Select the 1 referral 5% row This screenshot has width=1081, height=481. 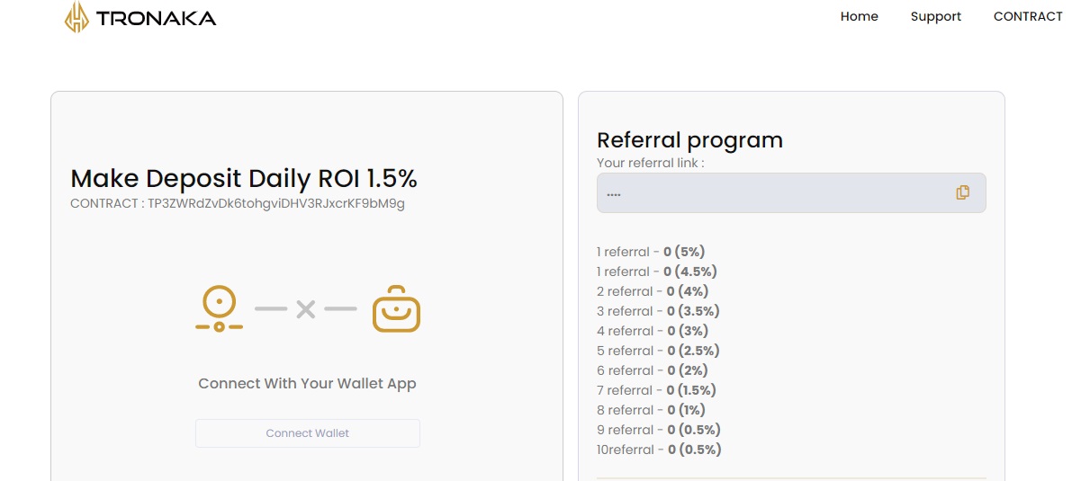[651, 252]
